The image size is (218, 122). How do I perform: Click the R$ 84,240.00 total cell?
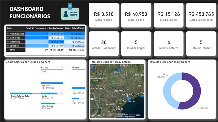click(x=75, y=42)
